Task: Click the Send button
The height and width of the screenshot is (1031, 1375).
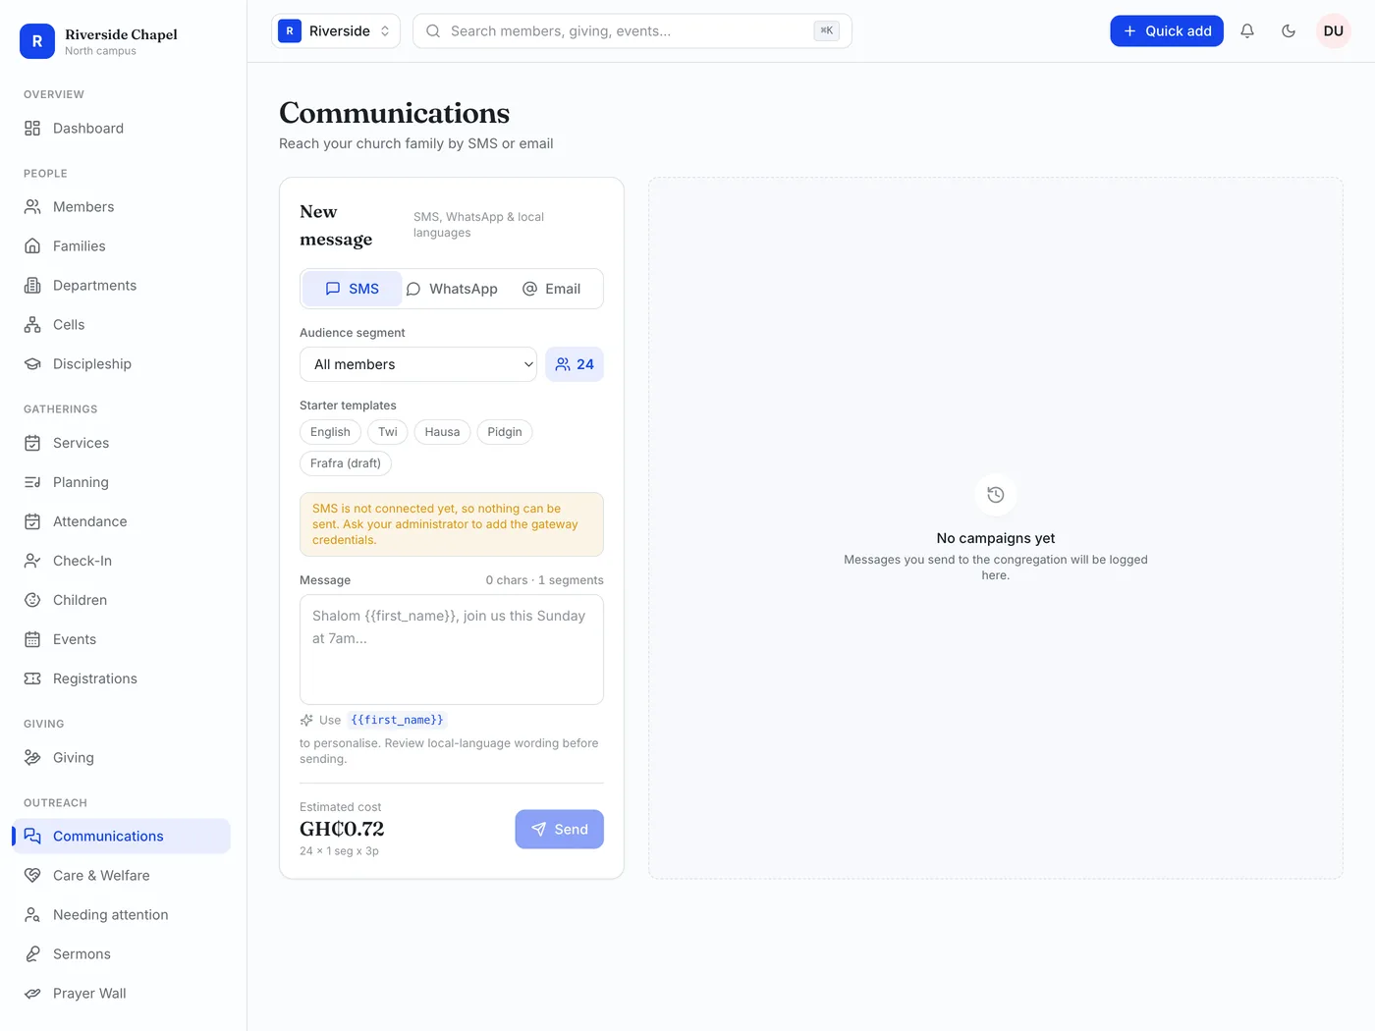Action: point(560,830)
